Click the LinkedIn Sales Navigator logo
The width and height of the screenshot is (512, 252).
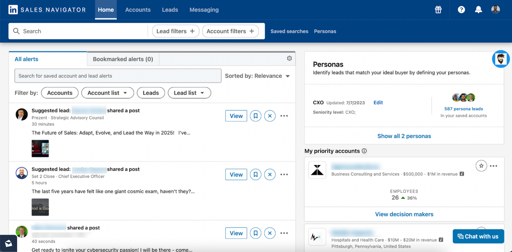tap(47, 10)
